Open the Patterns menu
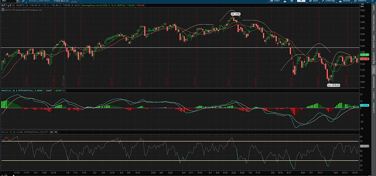The height and width of the screenshot is (176, 376). pyautogui.click(x=360, y=1)
